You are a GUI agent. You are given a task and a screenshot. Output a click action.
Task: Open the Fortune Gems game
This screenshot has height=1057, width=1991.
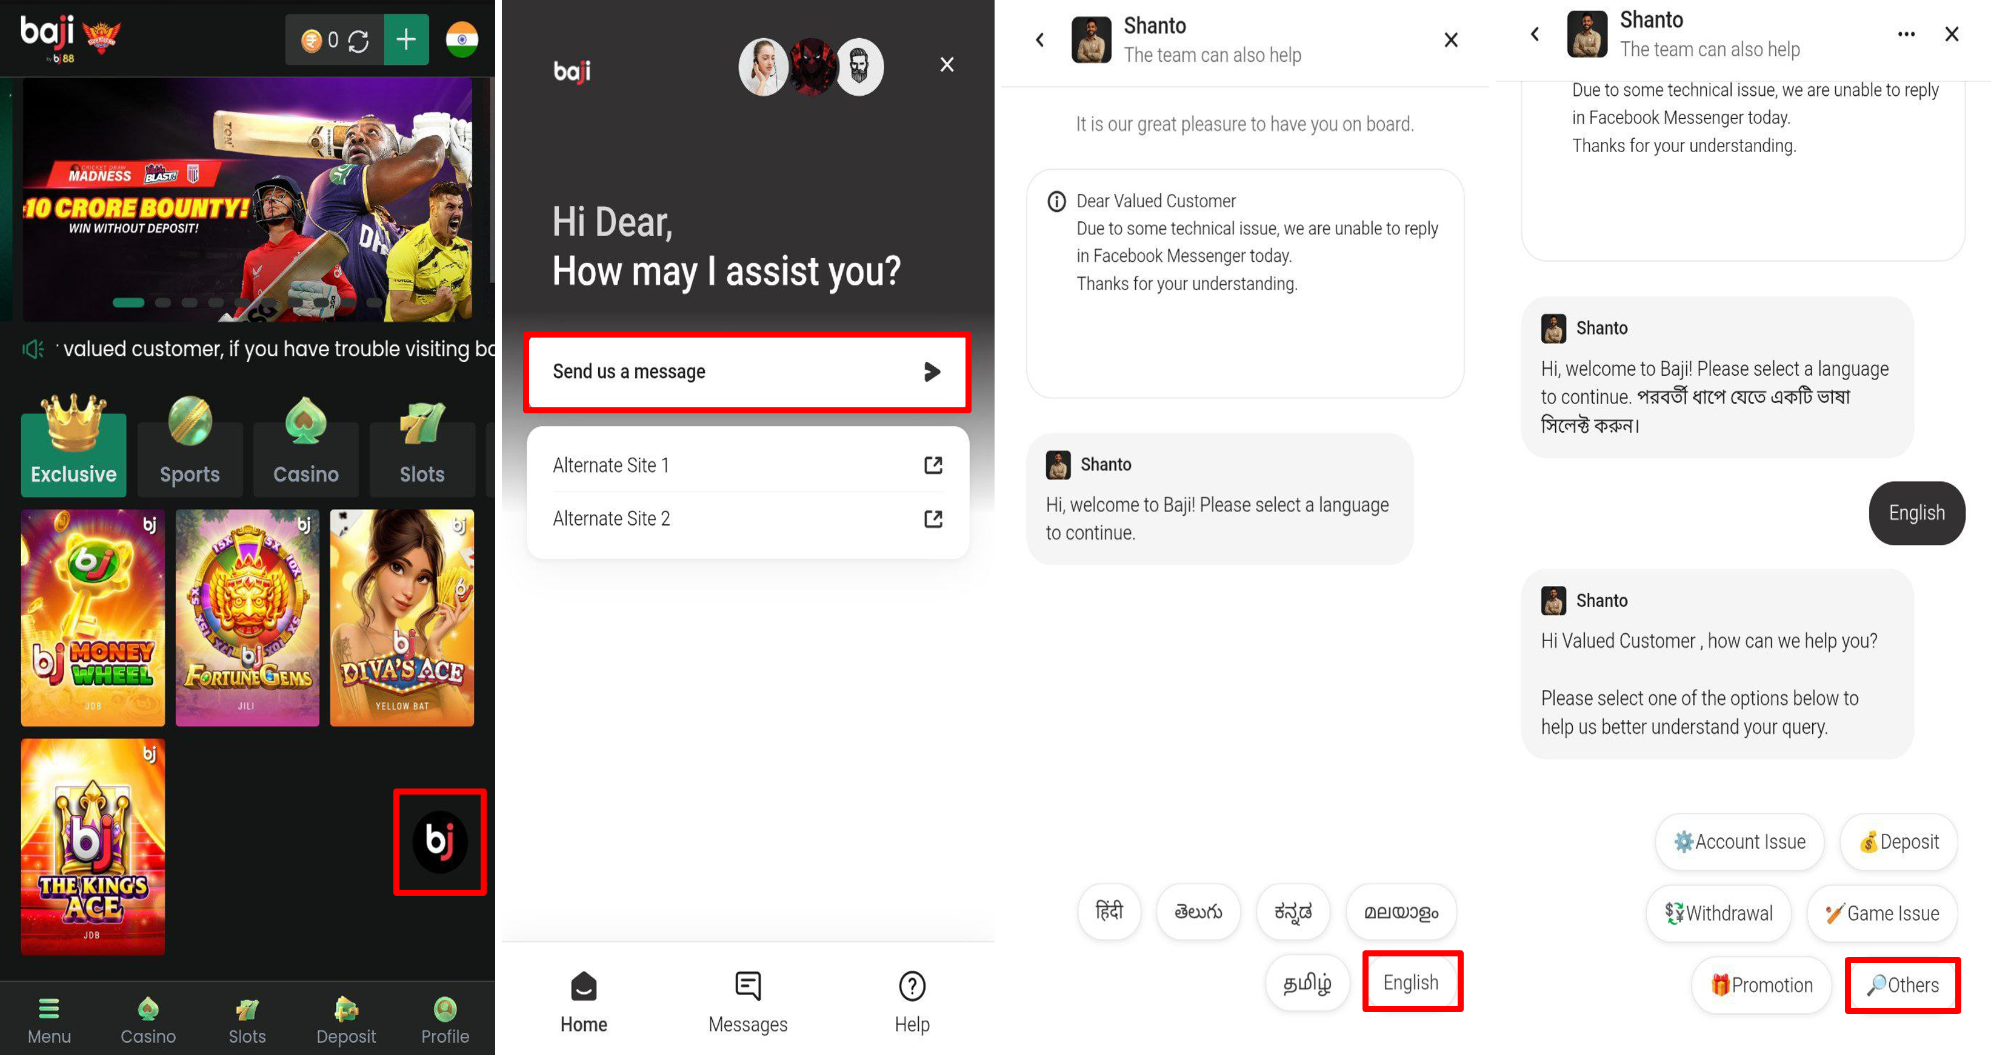[247, 618]
